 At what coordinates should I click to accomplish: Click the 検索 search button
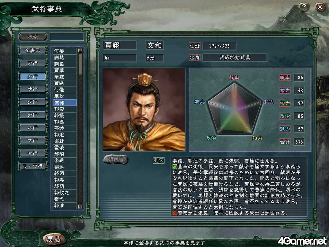click(33, 37)
